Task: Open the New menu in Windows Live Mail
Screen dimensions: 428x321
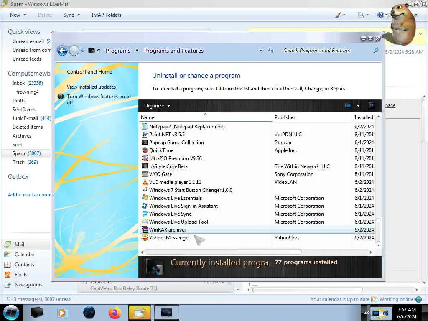Action: (x=15, y=15)
